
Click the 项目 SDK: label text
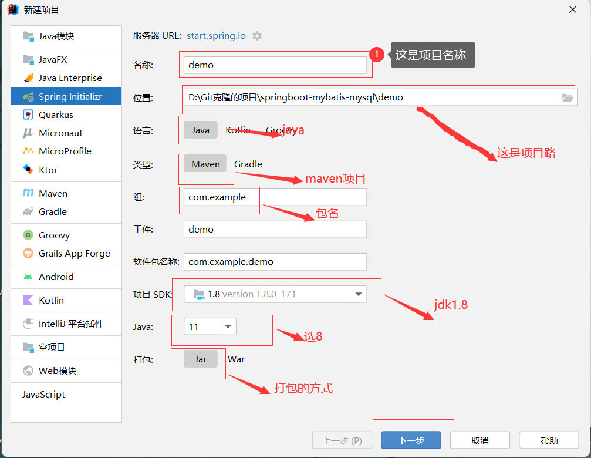click(153, 294)
